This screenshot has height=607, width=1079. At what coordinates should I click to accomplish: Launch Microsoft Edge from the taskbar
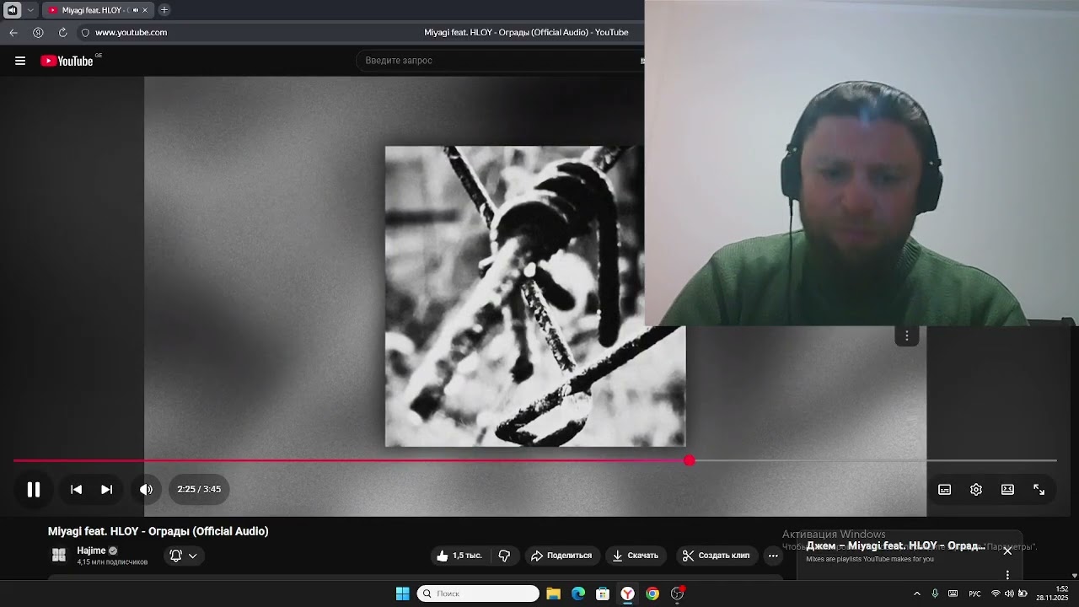point(578,594)
